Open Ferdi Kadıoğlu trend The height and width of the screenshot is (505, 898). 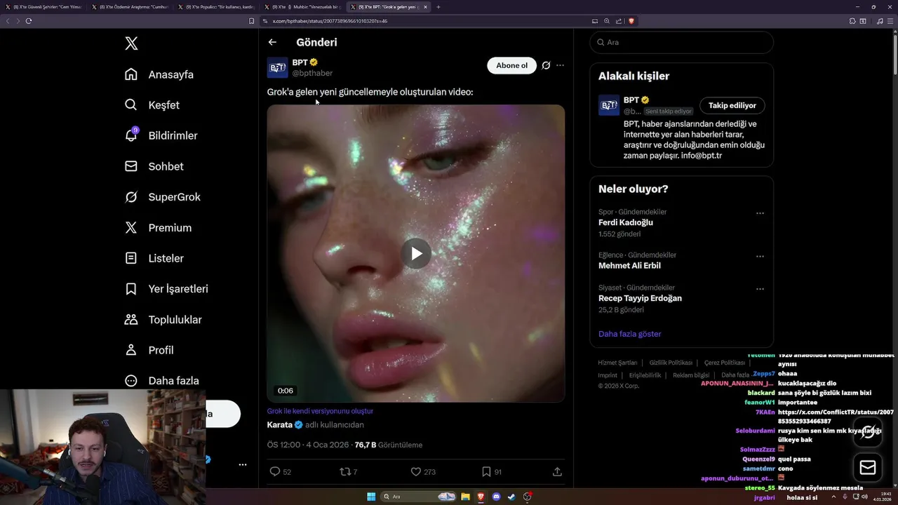coord(626,222)
